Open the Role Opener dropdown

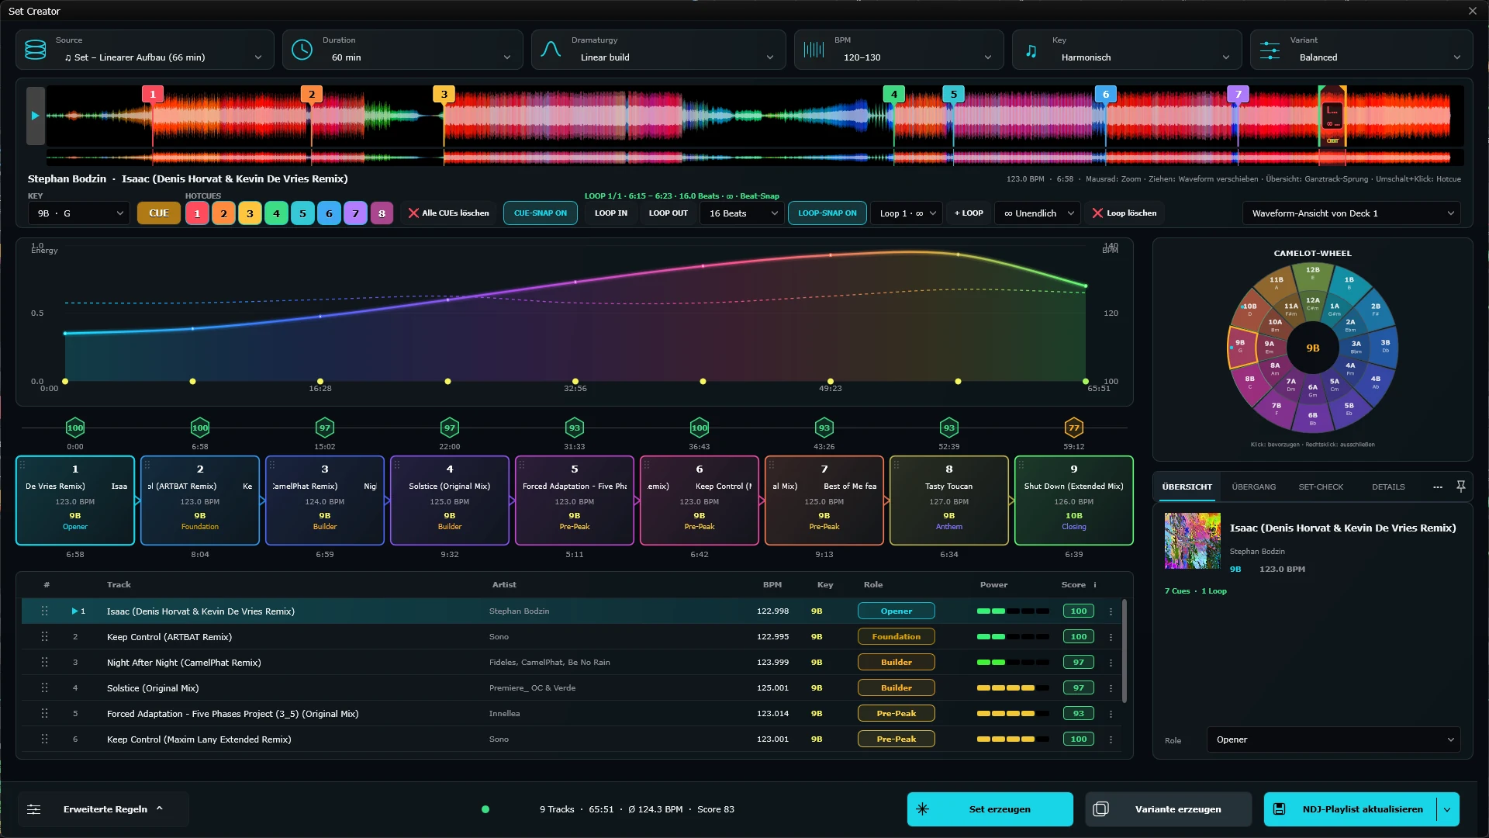[1334, 740]
